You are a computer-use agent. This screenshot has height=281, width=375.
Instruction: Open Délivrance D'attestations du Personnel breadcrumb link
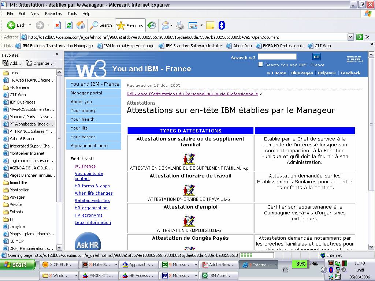coord(192,94)
